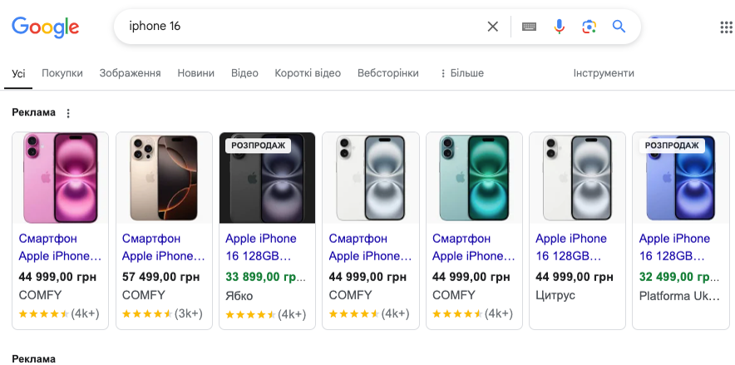Select the Вебсторінки tab
Screen dimensions: 735x365
click(x=387, y=73)
